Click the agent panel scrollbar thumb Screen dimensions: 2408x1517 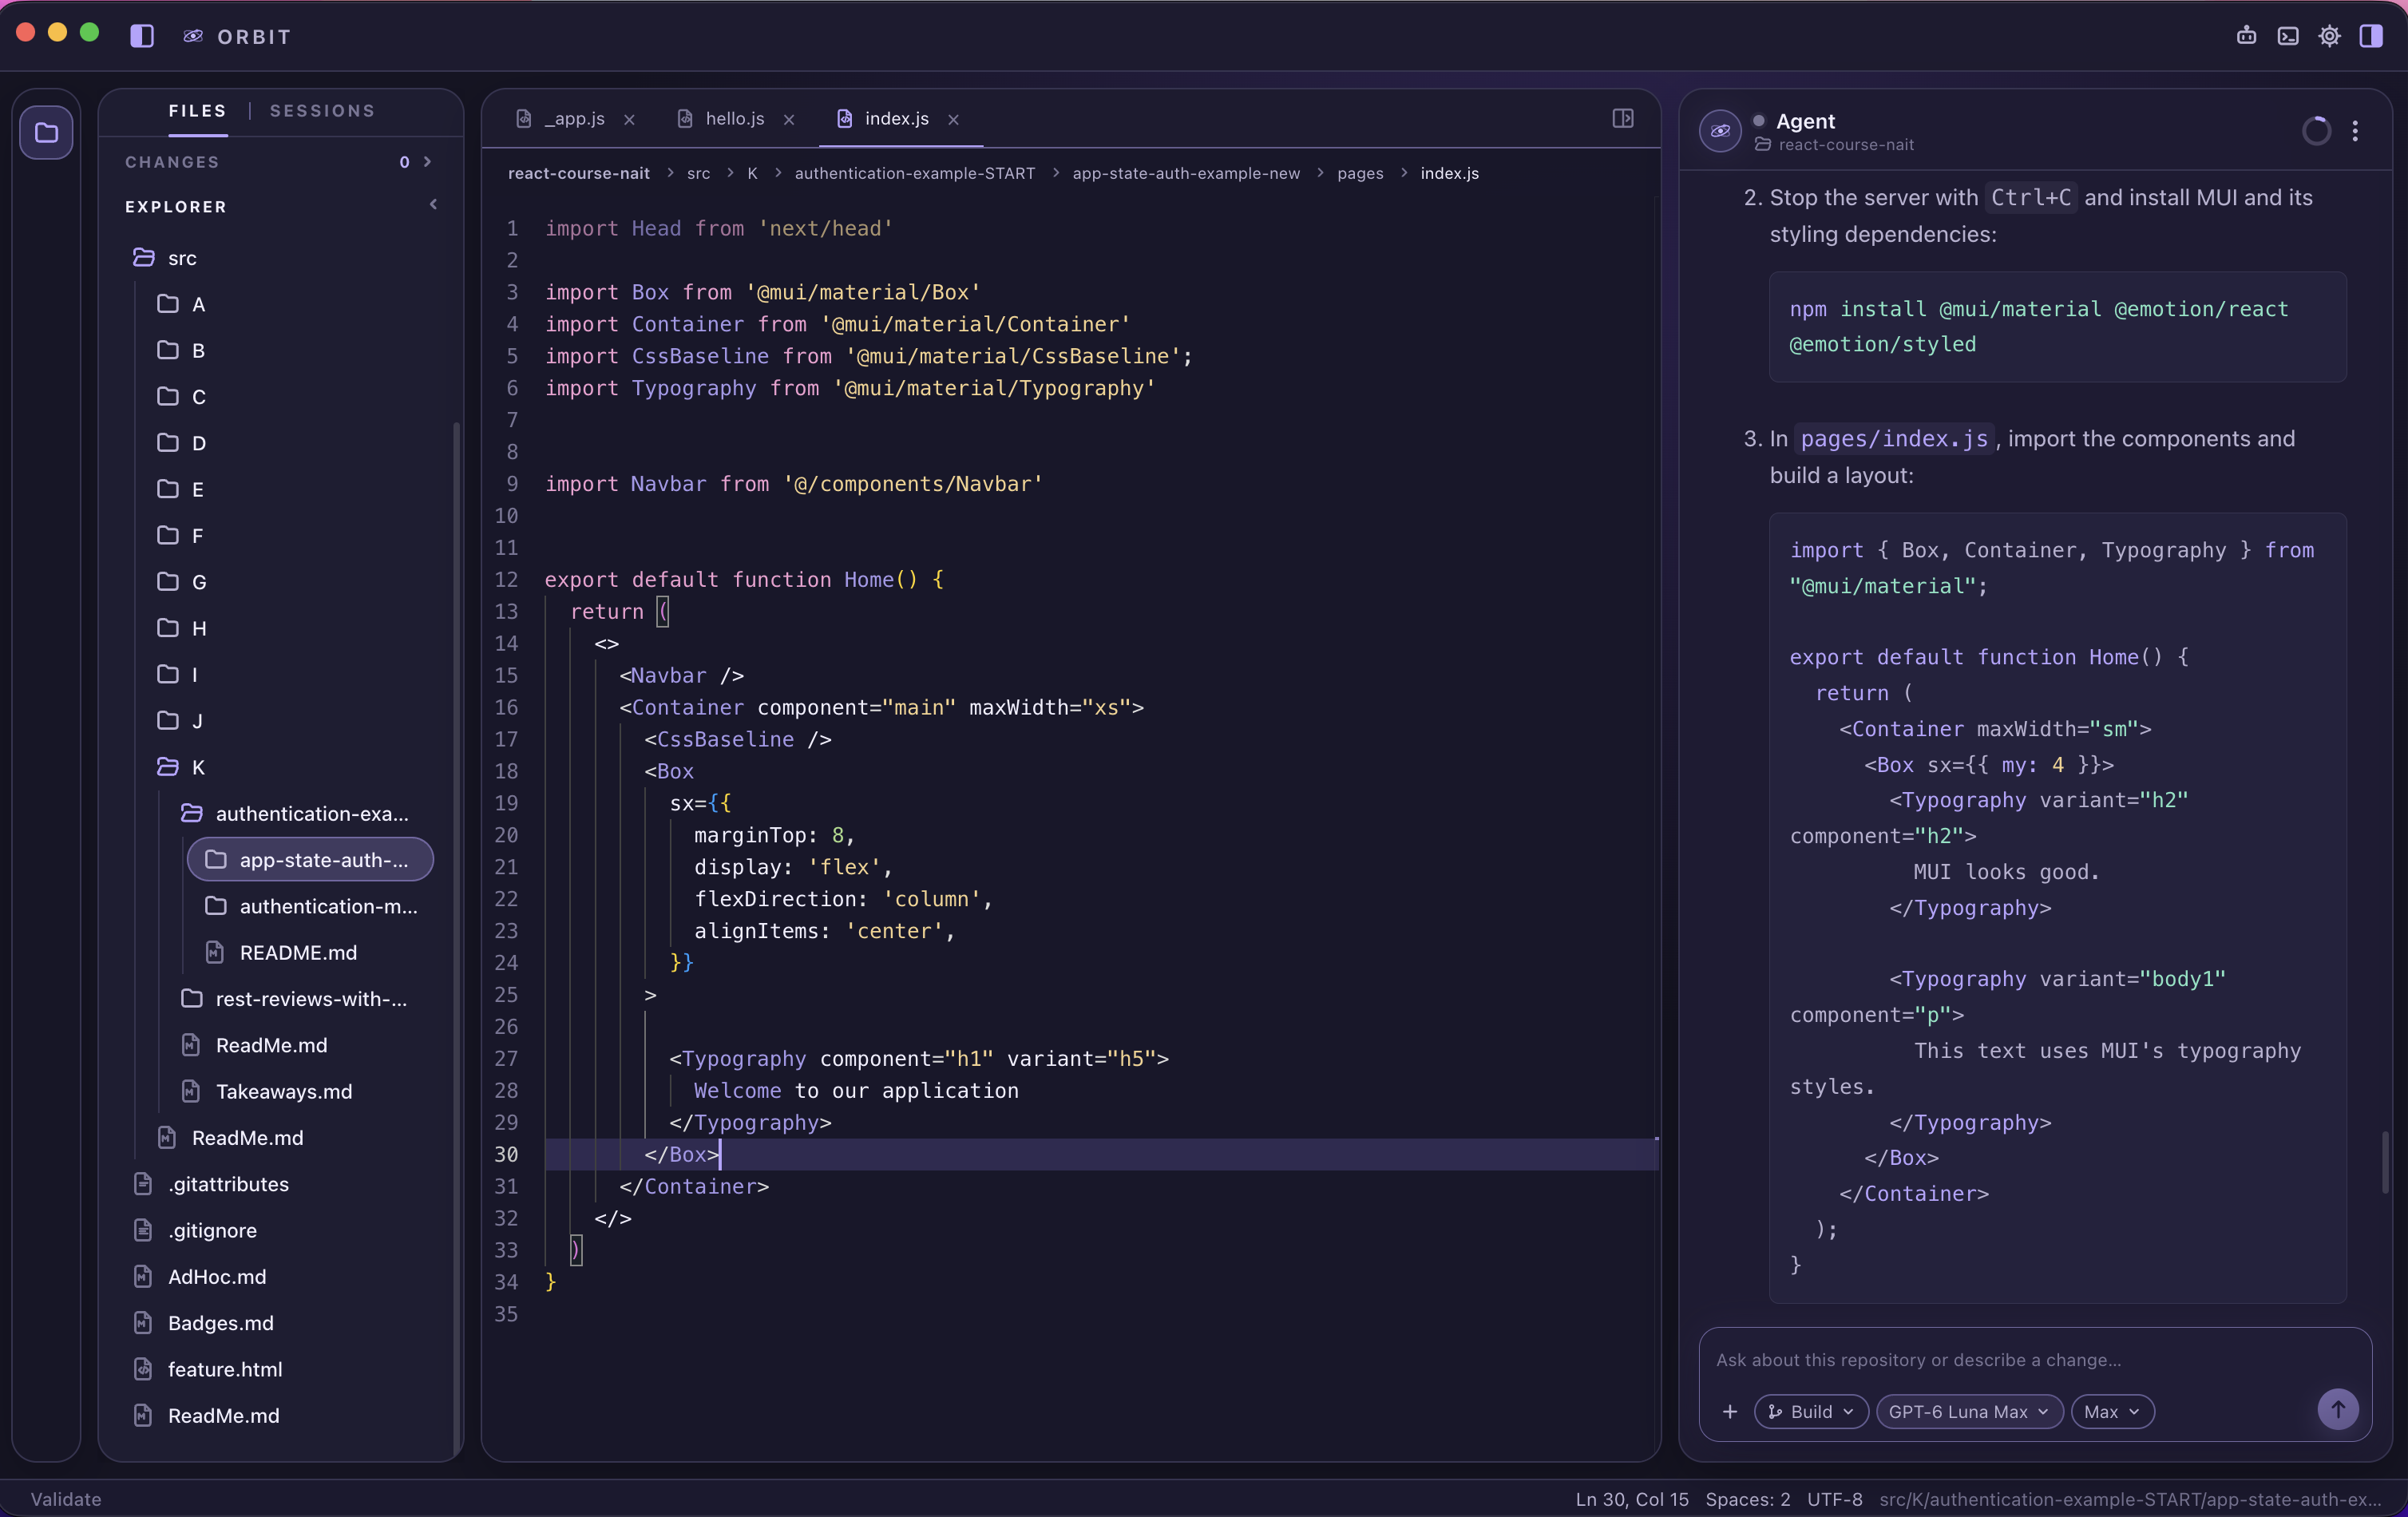pos(2385,1162)
